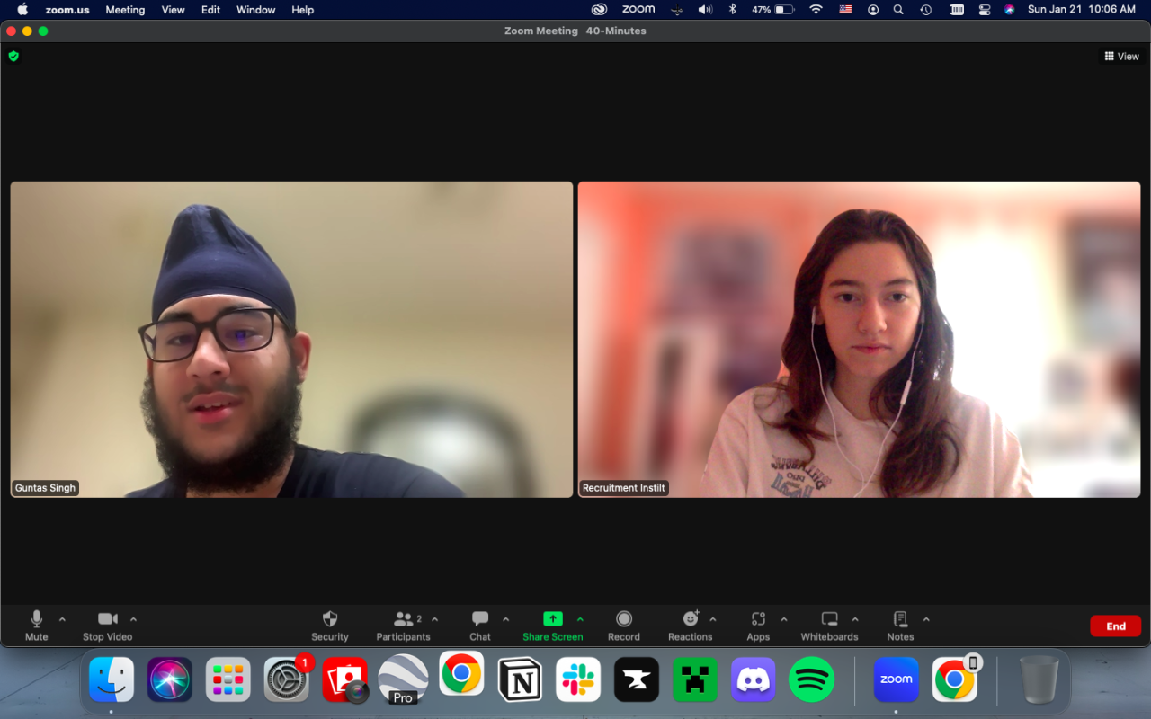Stop Video using the camera toggle
Image resolution: width=1151 pixels, height=719 pixels.
coord(107,619)
